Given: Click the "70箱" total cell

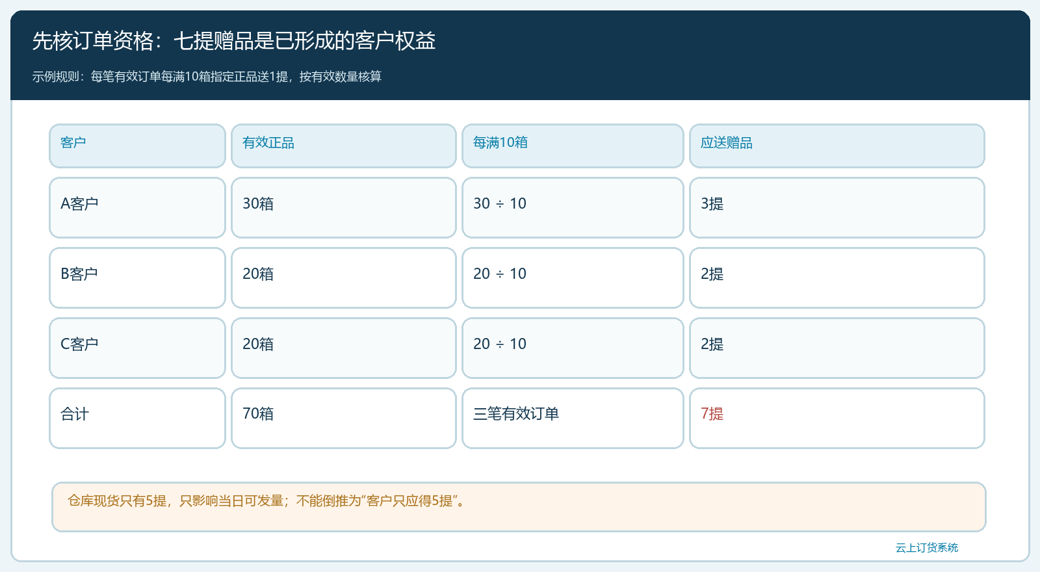Looking at the screenshot, I should (344, 418).
